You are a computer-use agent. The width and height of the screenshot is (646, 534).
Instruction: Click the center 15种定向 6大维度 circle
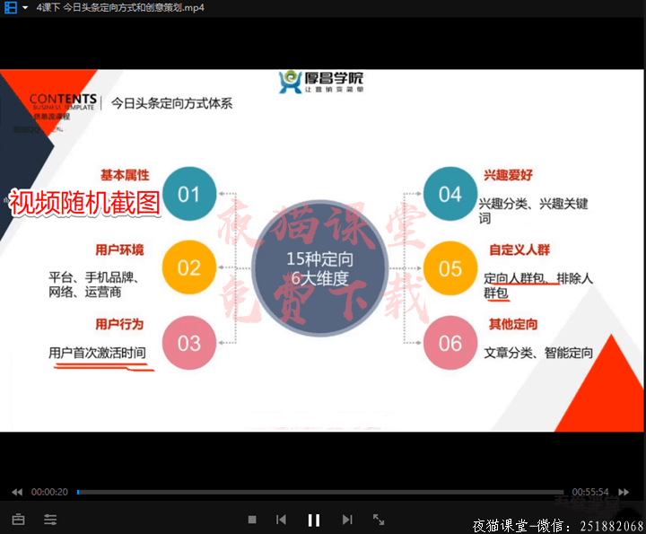320,268
